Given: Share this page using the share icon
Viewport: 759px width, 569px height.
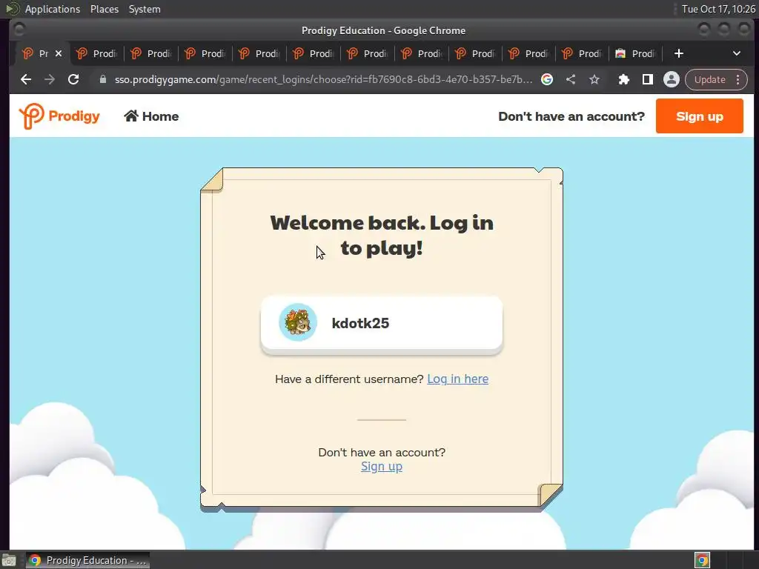Looking at the screenshot, I should [571, 79].
